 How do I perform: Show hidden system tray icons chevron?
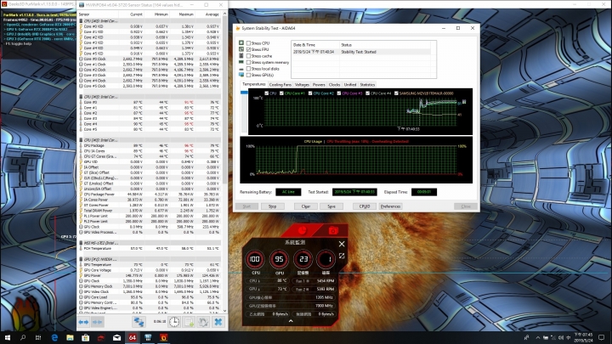click(538, 338)
